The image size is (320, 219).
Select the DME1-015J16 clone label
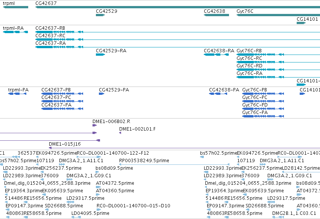(x=65, y=144)
